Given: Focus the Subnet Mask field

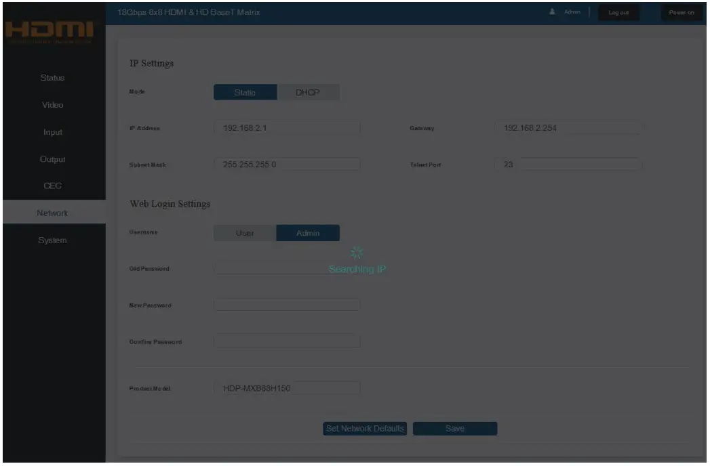Looking at the screenshot, I should tap(287, 165).
